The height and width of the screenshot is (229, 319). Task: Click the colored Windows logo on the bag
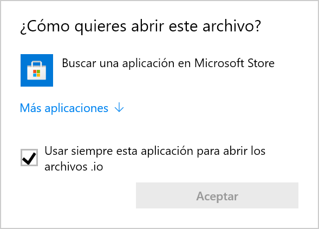[x=37, y=73]
